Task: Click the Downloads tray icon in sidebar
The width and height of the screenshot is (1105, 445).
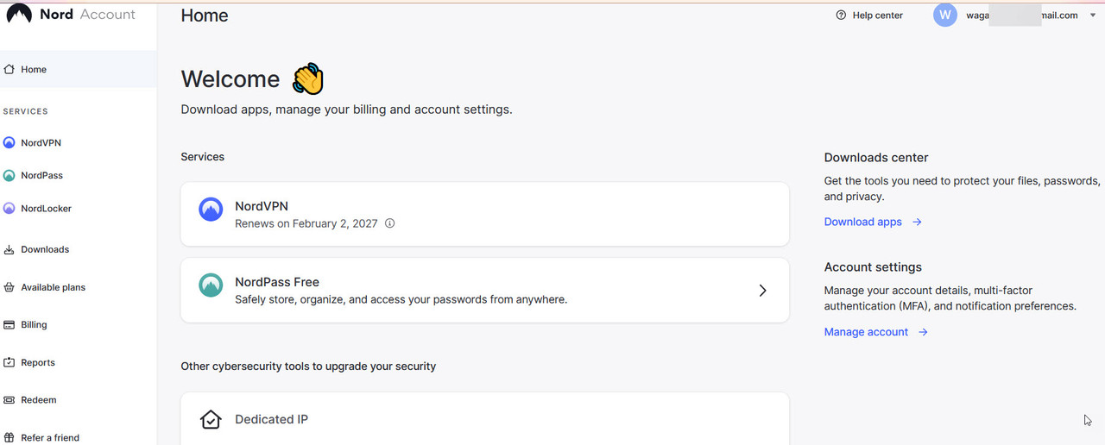Action: [9, 249]
